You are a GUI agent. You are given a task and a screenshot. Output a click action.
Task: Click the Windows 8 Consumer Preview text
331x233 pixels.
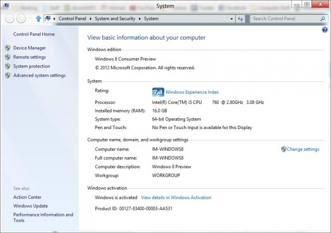(125, 59)
